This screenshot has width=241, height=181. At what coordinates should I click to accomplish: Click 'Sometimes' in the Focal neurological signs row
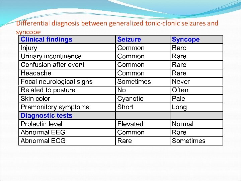(134, 81)
